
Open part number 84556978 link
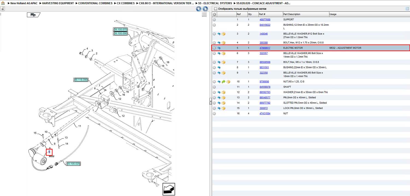tap(265, 87)
